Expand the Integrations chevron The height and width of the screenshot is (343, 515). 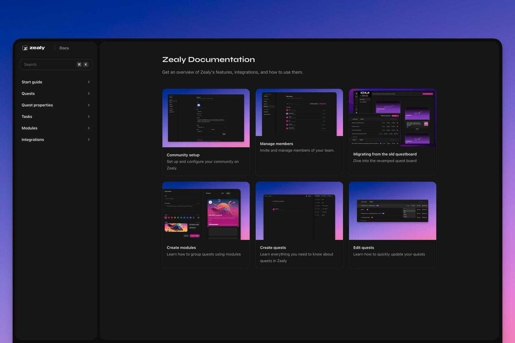(89, 140)
